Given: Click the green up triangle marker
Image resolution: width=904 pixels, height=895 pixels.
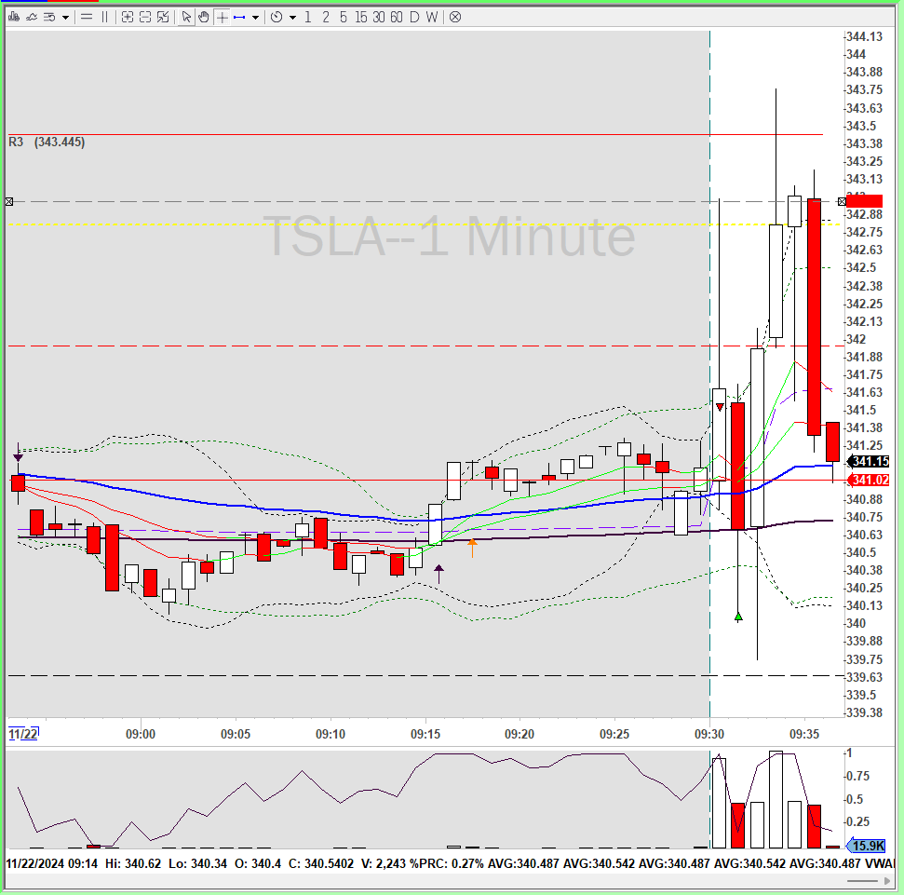Looking at the screenshot, I should (738, 617).
